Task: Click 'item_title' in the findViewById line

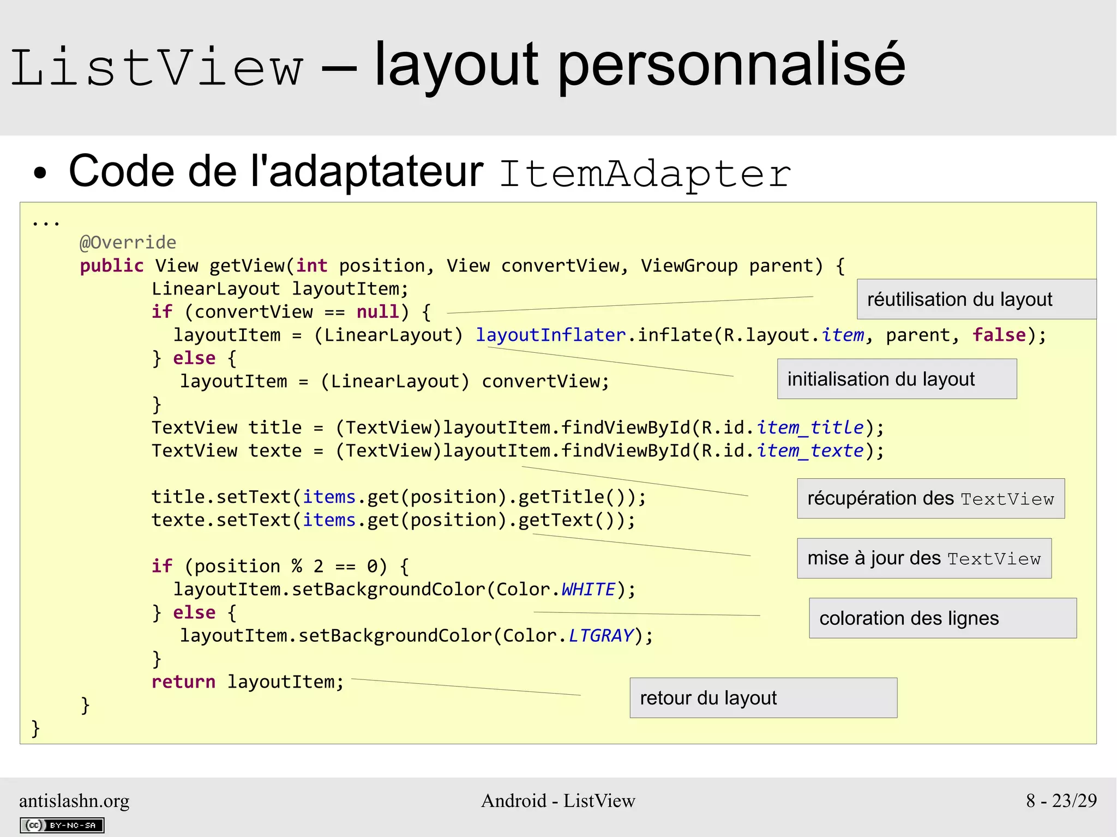Action: (810, 427)
